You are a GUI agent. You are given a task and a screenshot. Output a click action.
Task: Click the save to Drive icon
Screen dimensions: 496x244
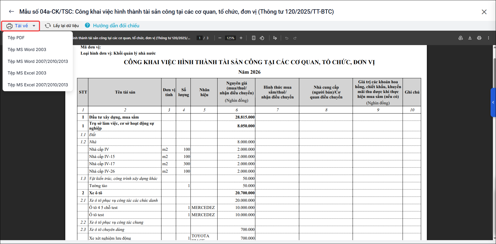[461, 38]
